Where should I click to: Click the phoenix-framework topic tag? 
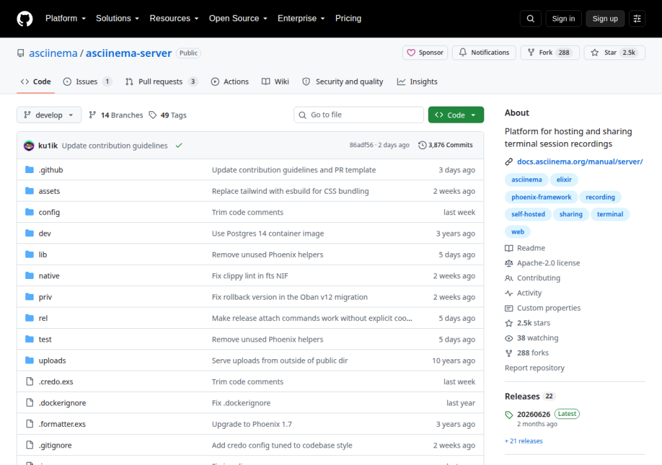coord(541,197)
